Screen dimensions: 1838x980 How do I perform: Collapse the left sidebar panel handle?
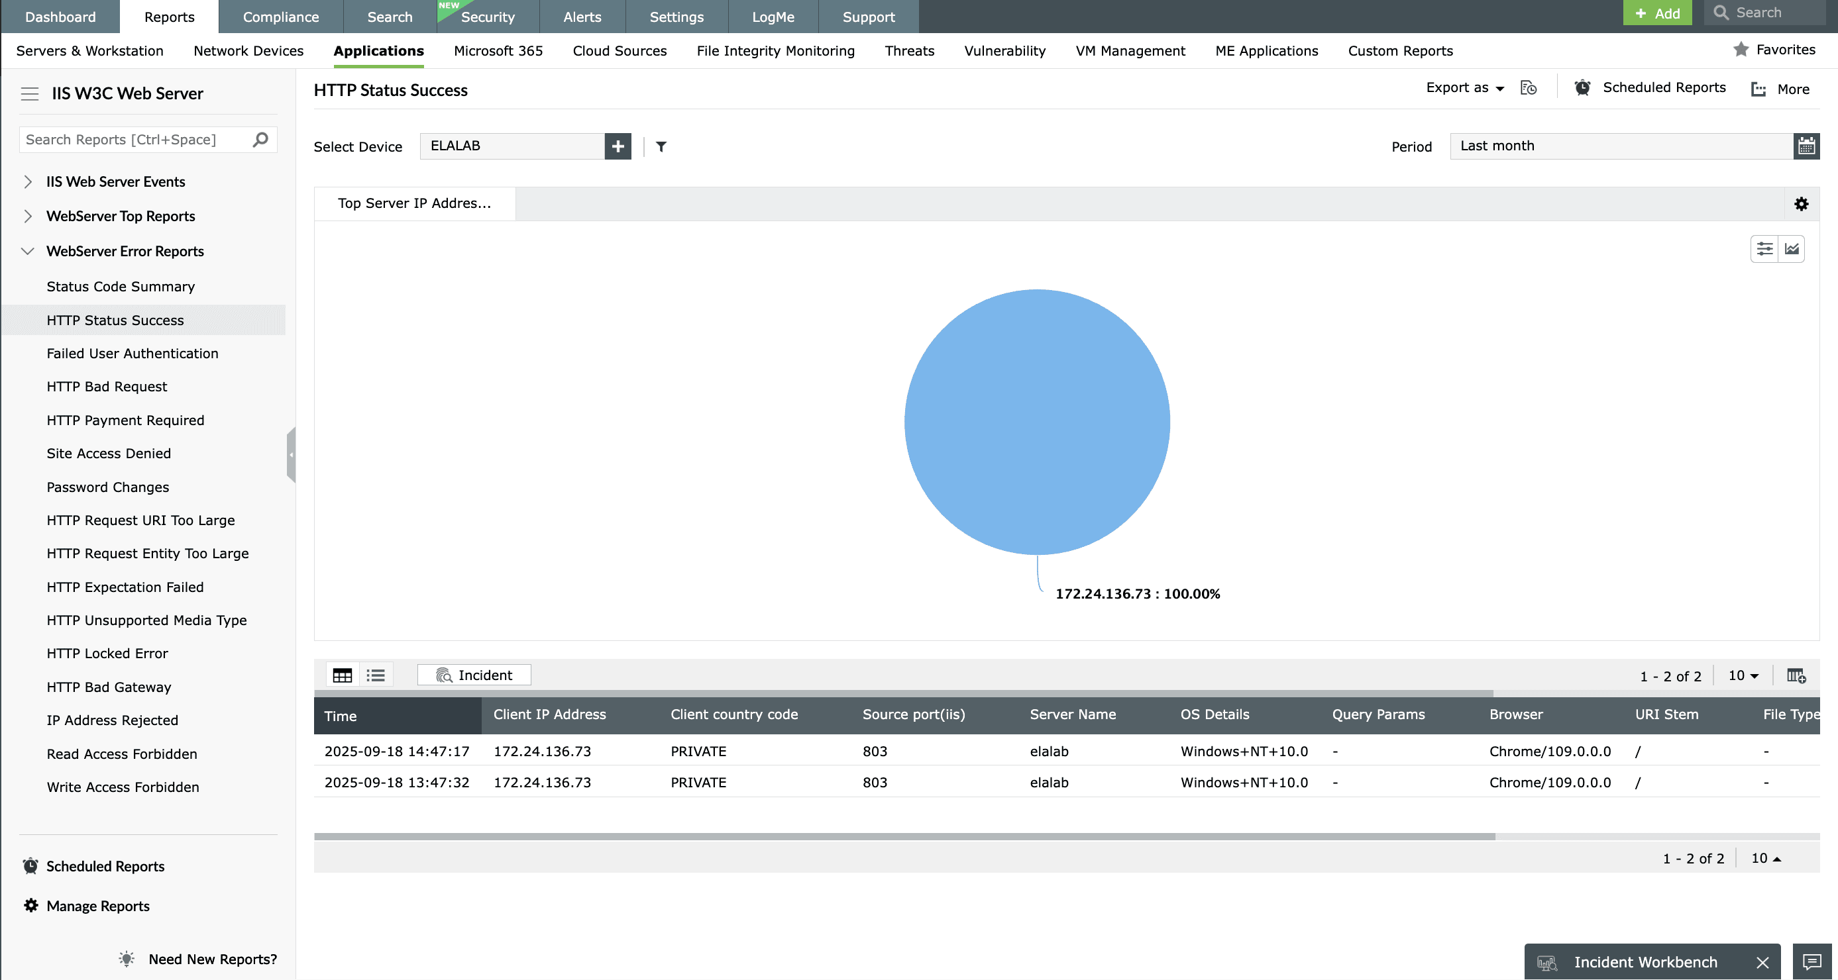(291, 454)
